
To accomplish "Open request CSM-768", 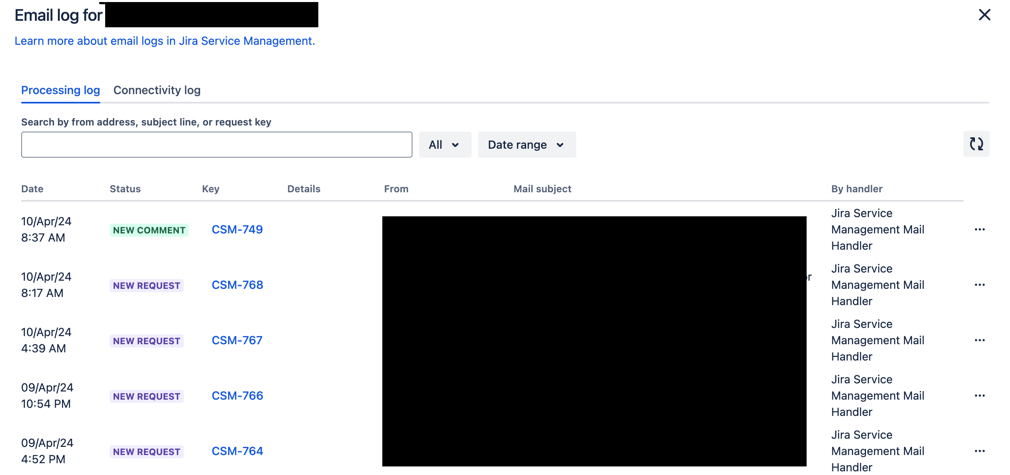I will click(237, 285).
